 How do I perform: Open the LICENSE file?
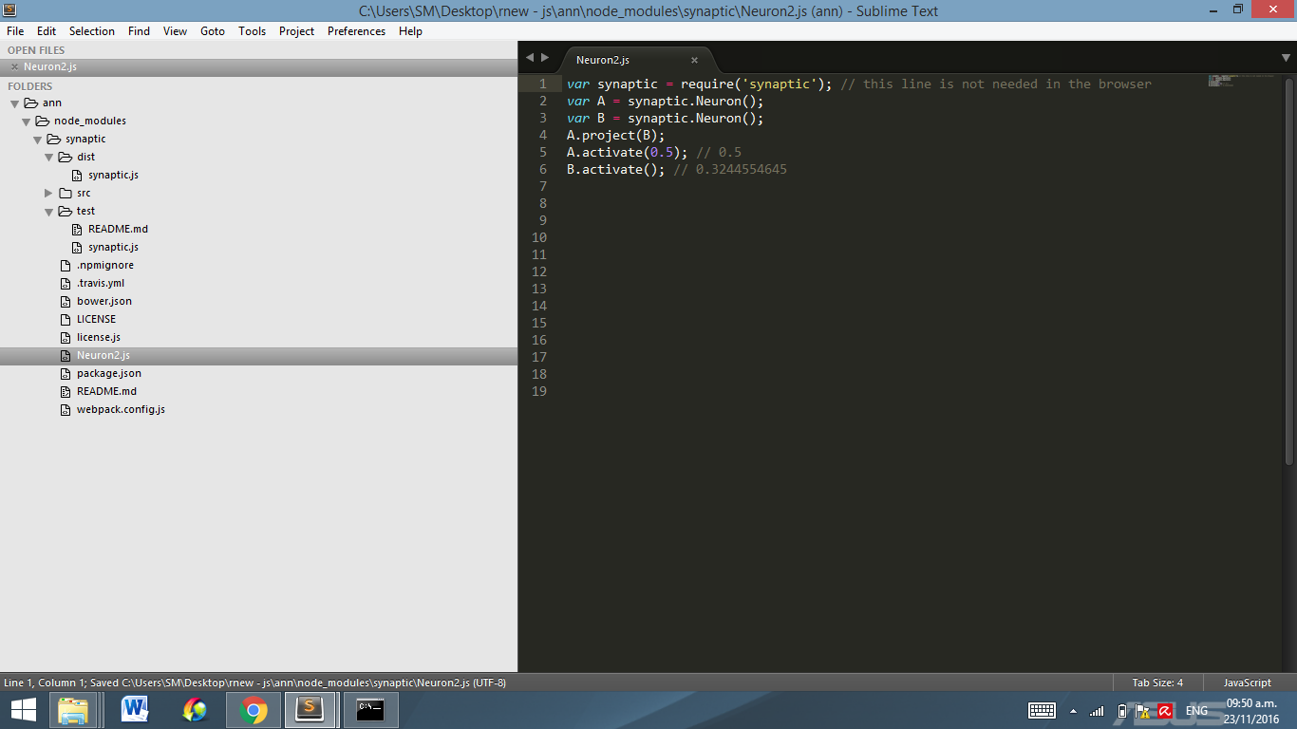point(96,319)
